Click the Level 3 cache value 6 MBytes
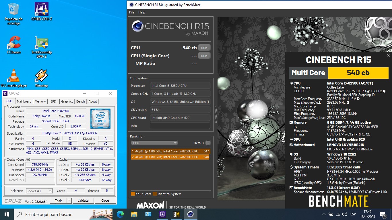The width and height of the screenshot is (392, 220). [86, 180]
